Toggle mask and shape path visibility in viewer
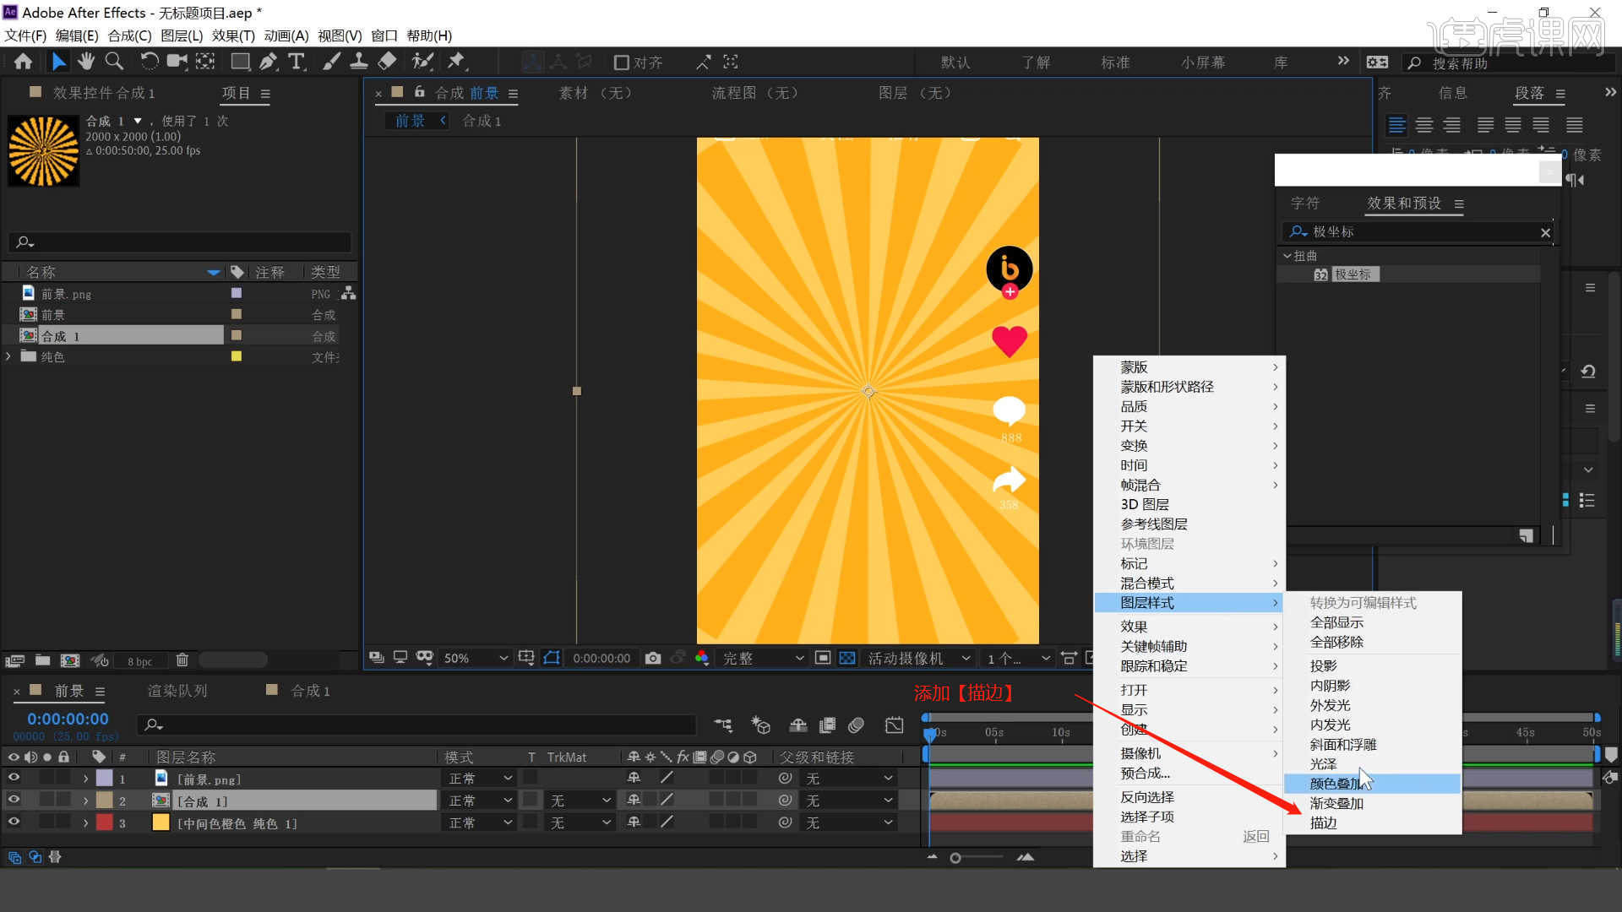 point(552,658)
